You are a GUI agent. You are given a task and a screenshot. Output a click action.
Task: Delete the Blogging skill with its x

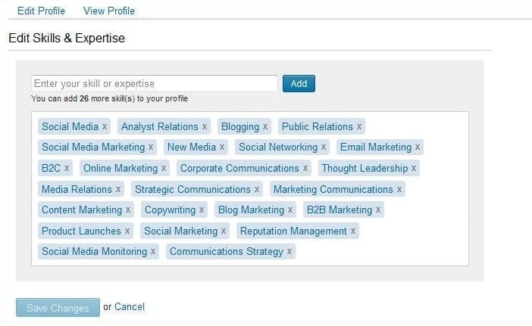coord(265,127)
